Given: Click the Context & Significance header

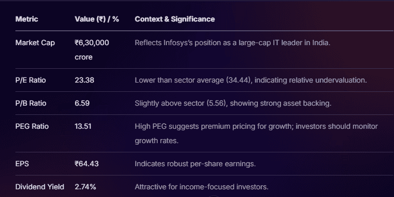Looking at the screenshot, I should tap(175, 19).
